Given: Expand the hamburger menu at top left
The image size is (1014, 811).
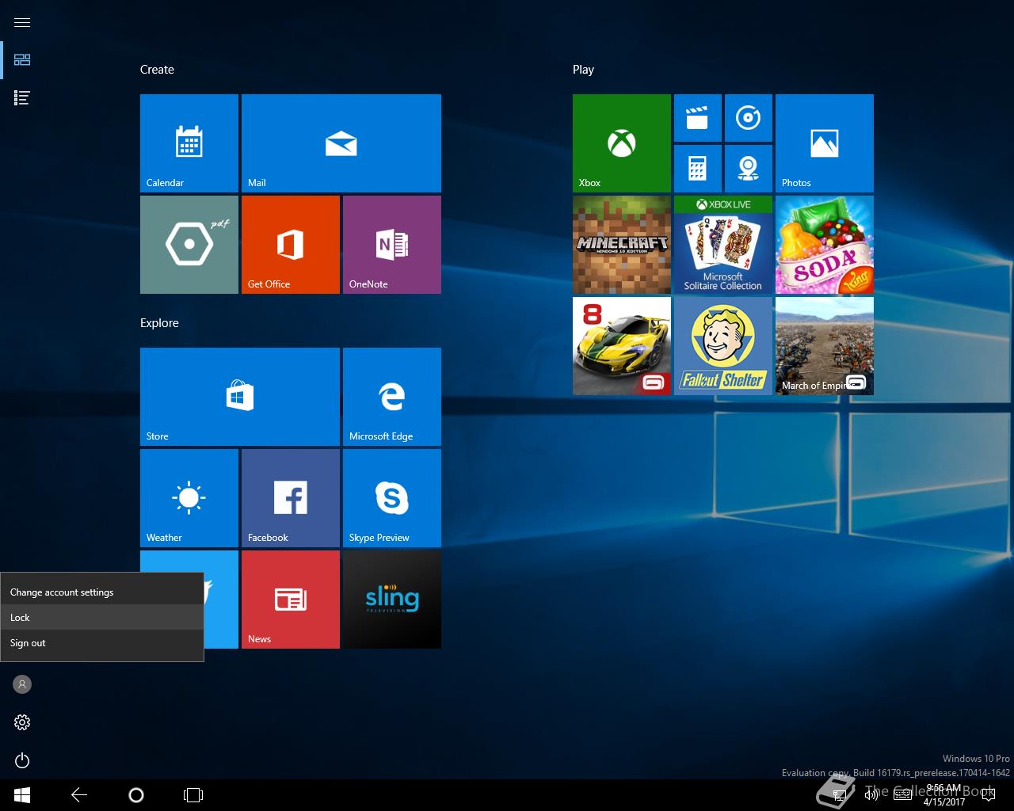Looking at the screenshot, I should coord(22,22).
